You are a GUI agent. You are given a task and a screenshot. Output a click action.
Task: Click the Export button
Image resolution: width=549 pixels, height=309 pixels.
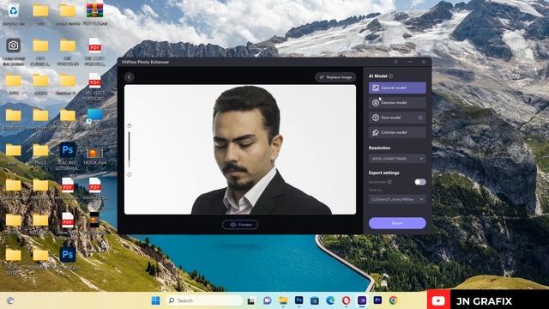397,223
